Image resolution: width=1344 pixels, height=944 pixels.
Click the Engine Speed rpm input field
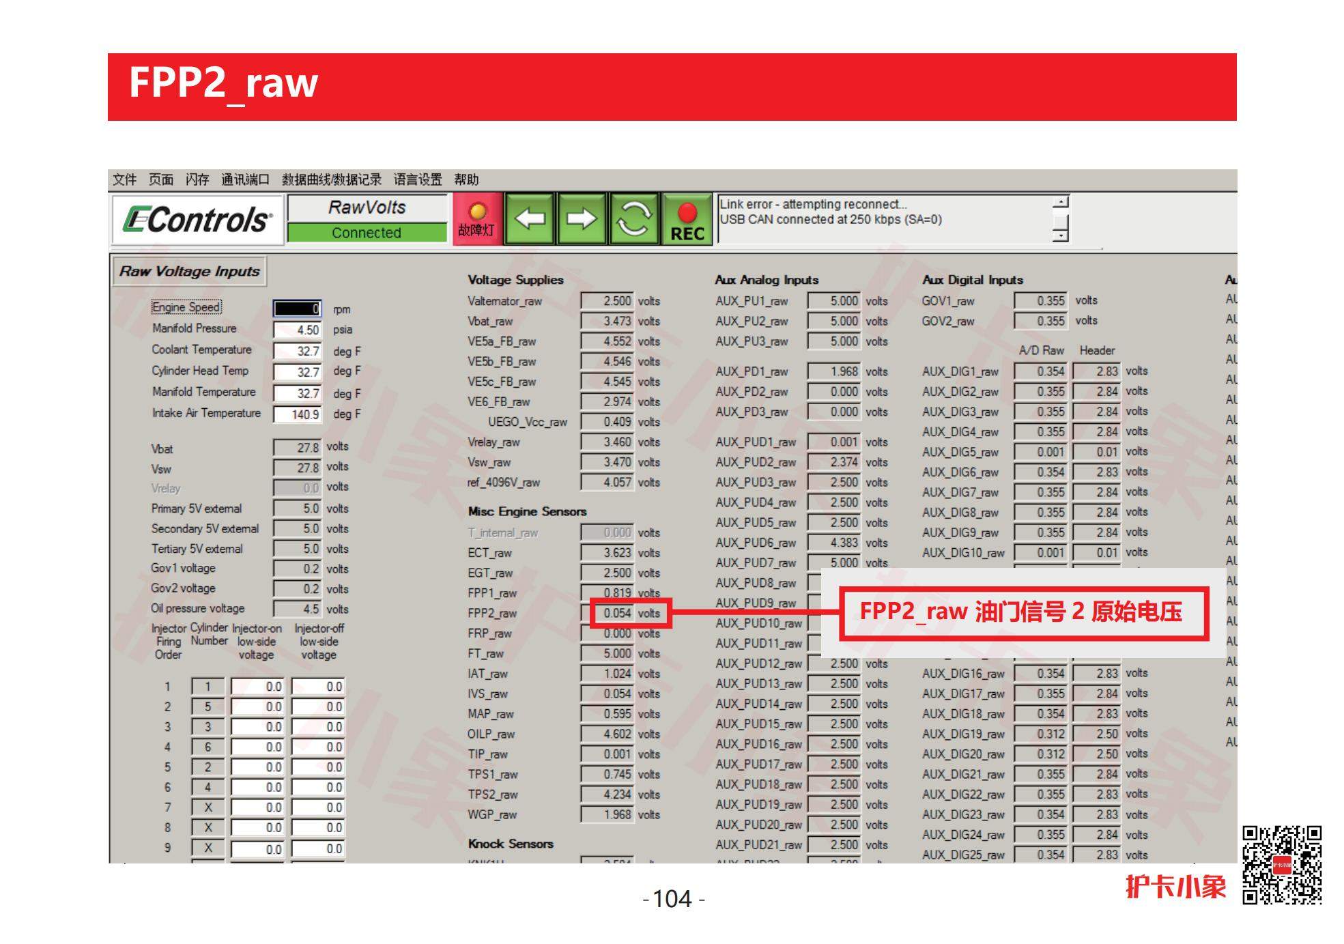(x=297, y=309)
